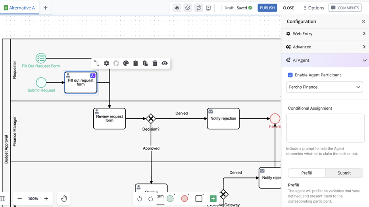This screenshot has width=369, height=207.
Task: Select the Submit mode tab
Action: pos(344,173)
